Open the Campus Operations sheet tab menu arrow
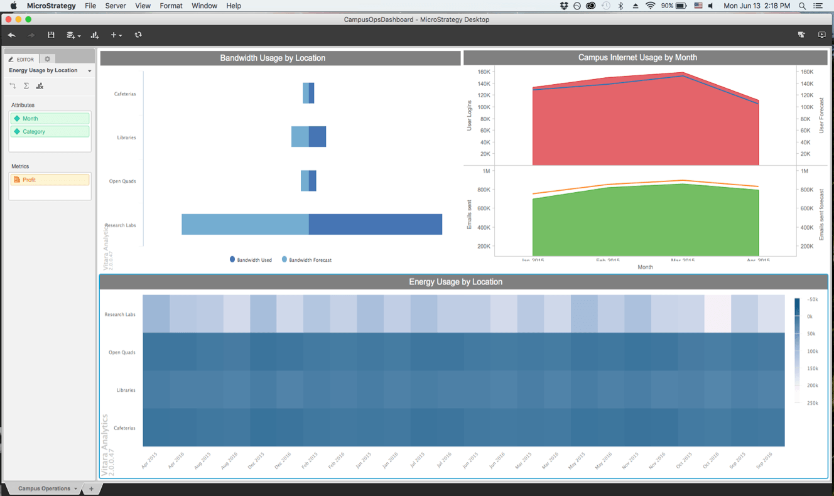 pos(76,488)
